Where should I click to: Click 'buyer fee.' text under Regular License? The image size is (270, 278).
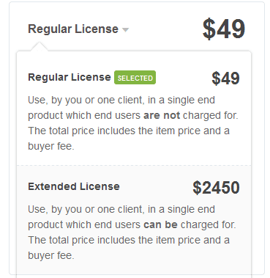[51, 146]
